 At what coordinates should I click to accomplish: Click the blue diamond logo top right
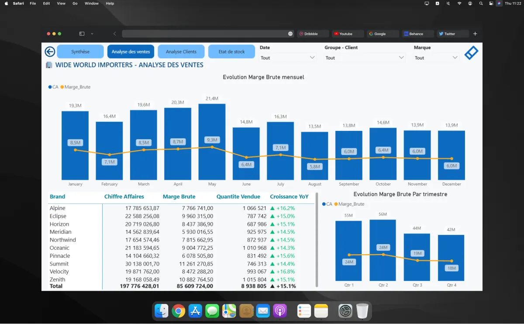[x=471, y=52]
